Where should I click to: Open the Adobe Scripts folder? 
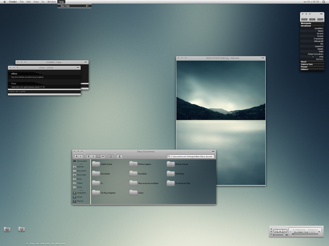click(x=96, y=164)
